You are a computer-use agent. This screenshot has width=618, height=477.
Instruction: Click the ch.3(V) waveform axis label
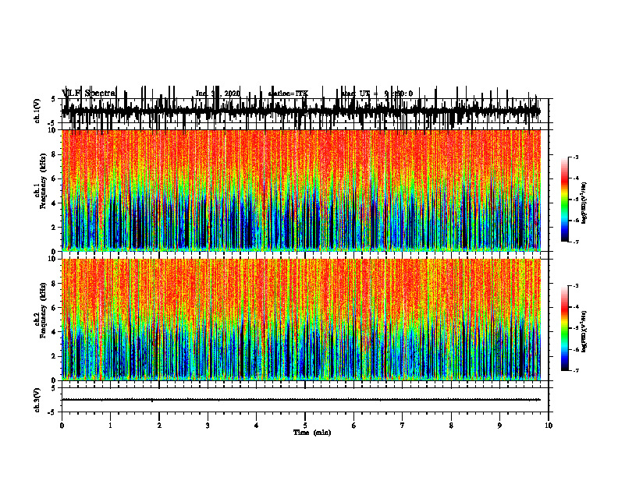pos(37,400)
